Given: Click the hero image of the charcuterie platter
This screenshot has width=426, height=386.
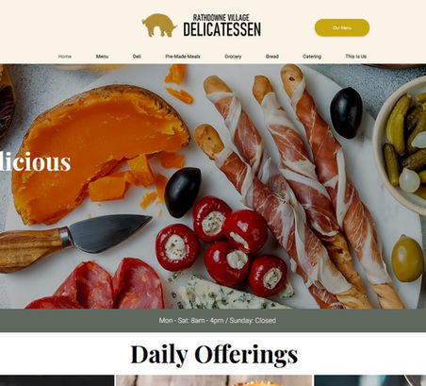Looking at the screenshot, I should [x=213, y=186].
